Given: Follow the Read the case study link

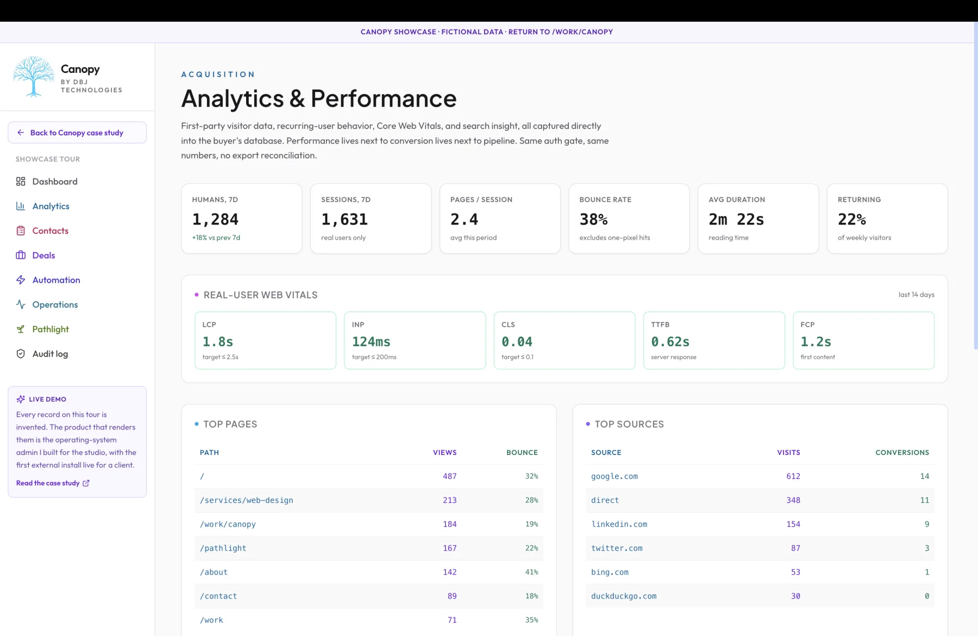Looking at the screenshot, I should pos(53,483).
